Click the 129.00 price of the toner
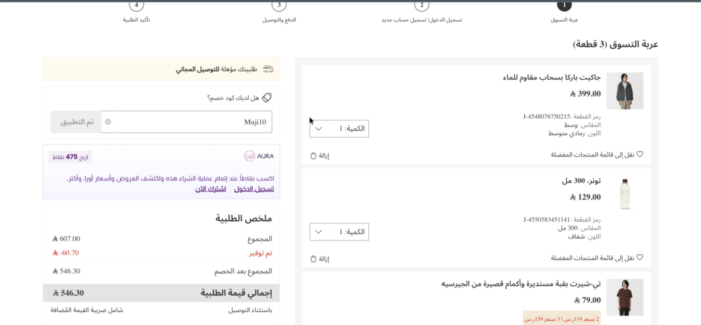This screenshot has width=701, height=325. point(585,197)
